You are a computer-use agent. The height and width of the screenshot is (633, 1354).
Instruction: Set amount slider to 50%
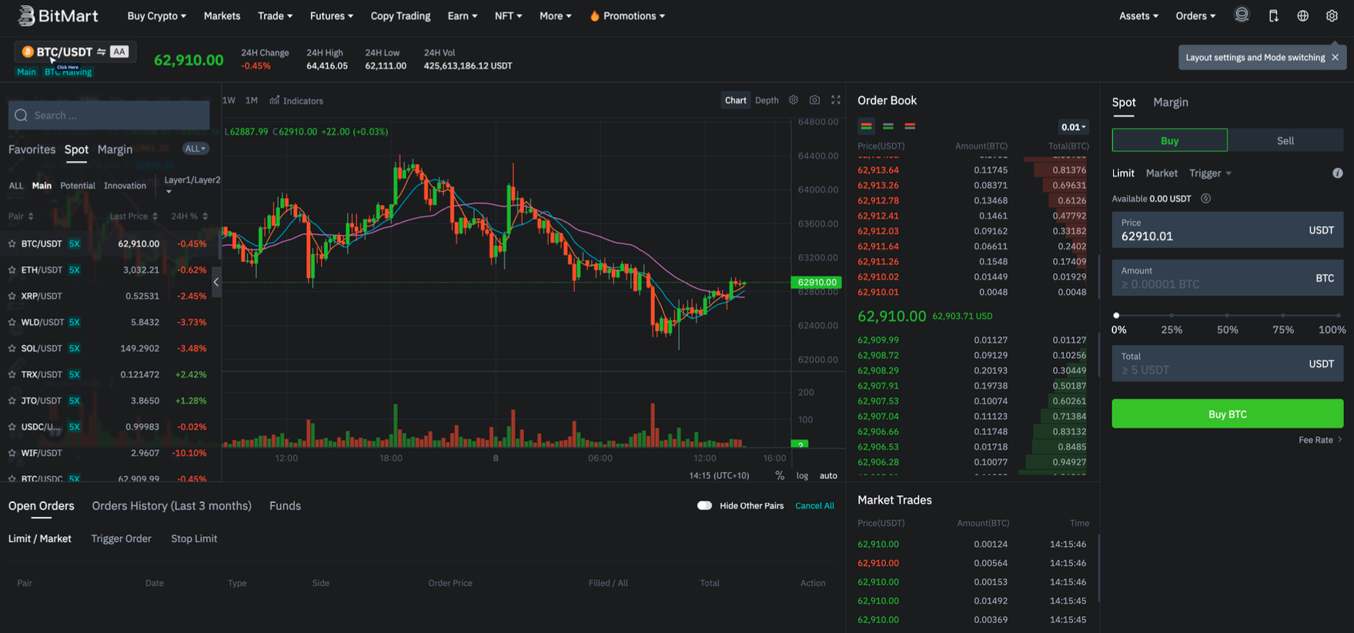(1227, 315)
